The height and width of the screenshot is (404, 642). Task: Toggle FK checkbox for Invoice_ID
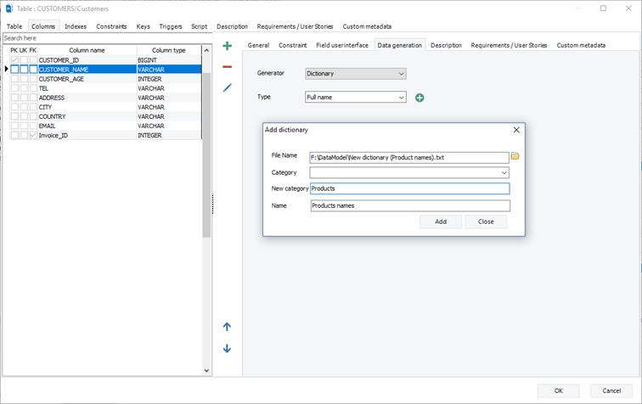(x=33, y=135)
